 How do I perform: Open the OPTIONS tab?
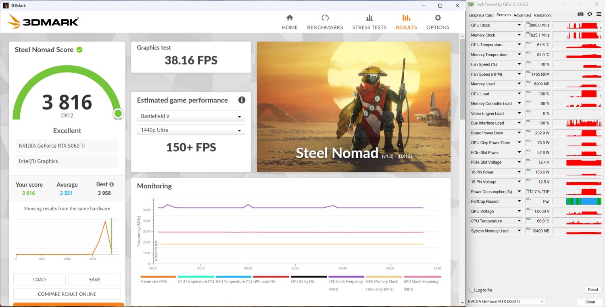click(438, 23)
